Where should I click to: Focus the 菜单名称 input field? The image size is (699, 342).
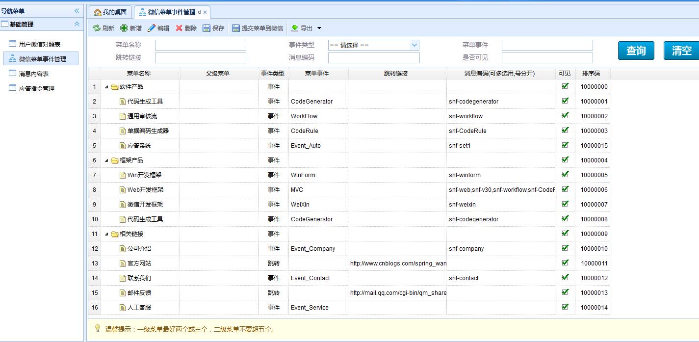[201, 45]
